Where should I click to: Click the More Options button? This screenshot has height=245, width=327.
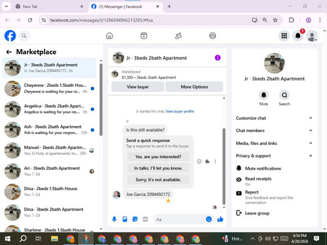pyautogui.click(x=194, y=87)
